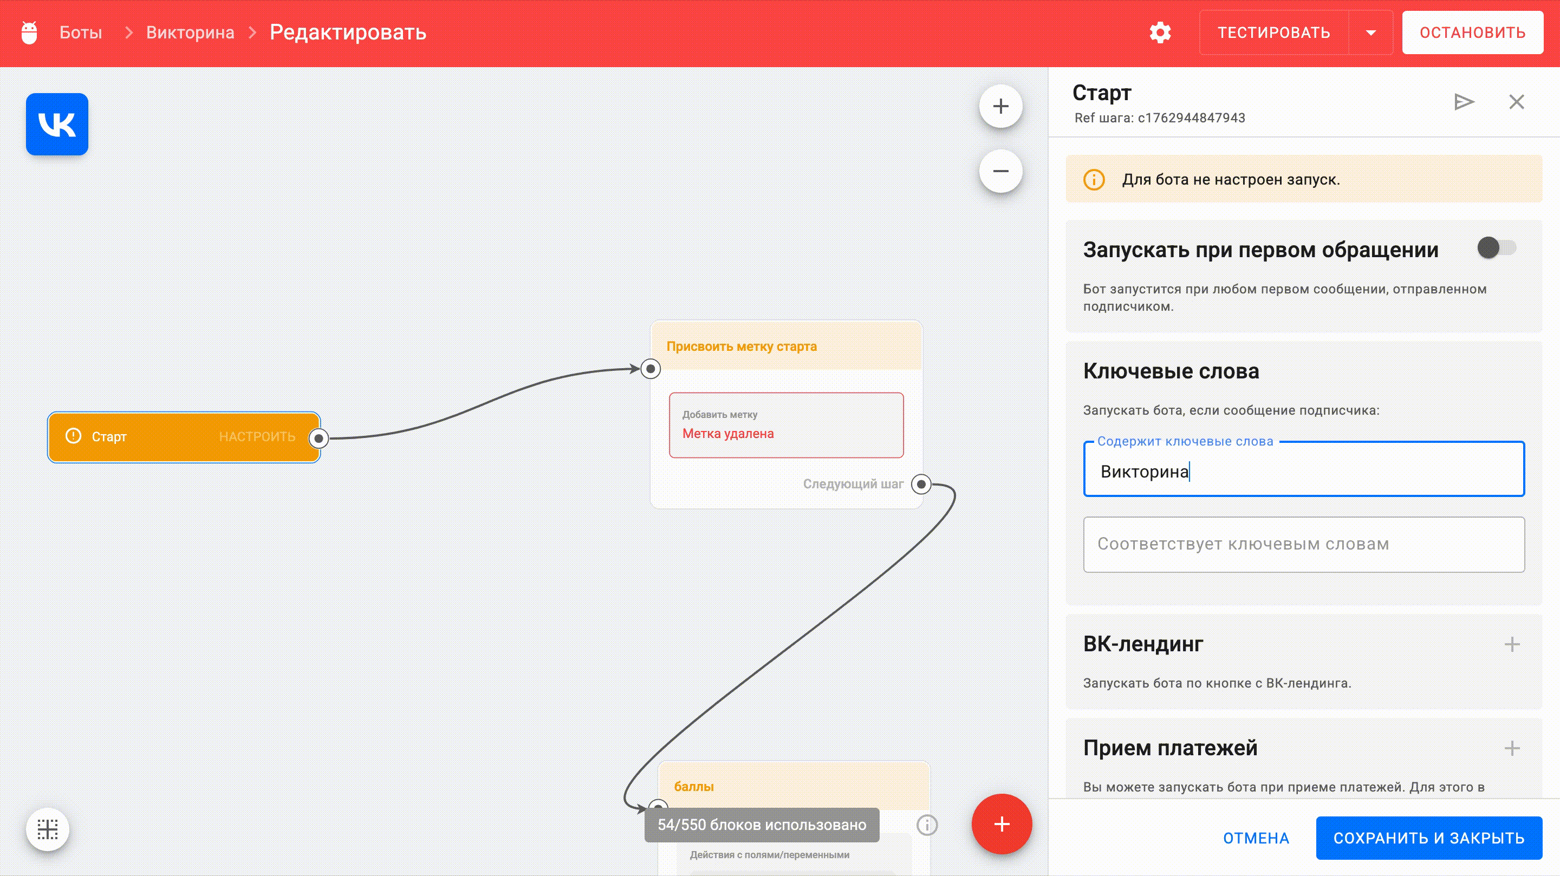Click info icon next to blocks counter
The height and width of the screenshot is (876, 1560).
927,825
